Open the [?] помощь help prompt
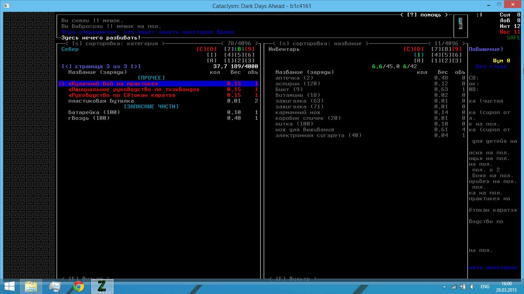Viewport: 524px width, 294px height. [424, 15]
